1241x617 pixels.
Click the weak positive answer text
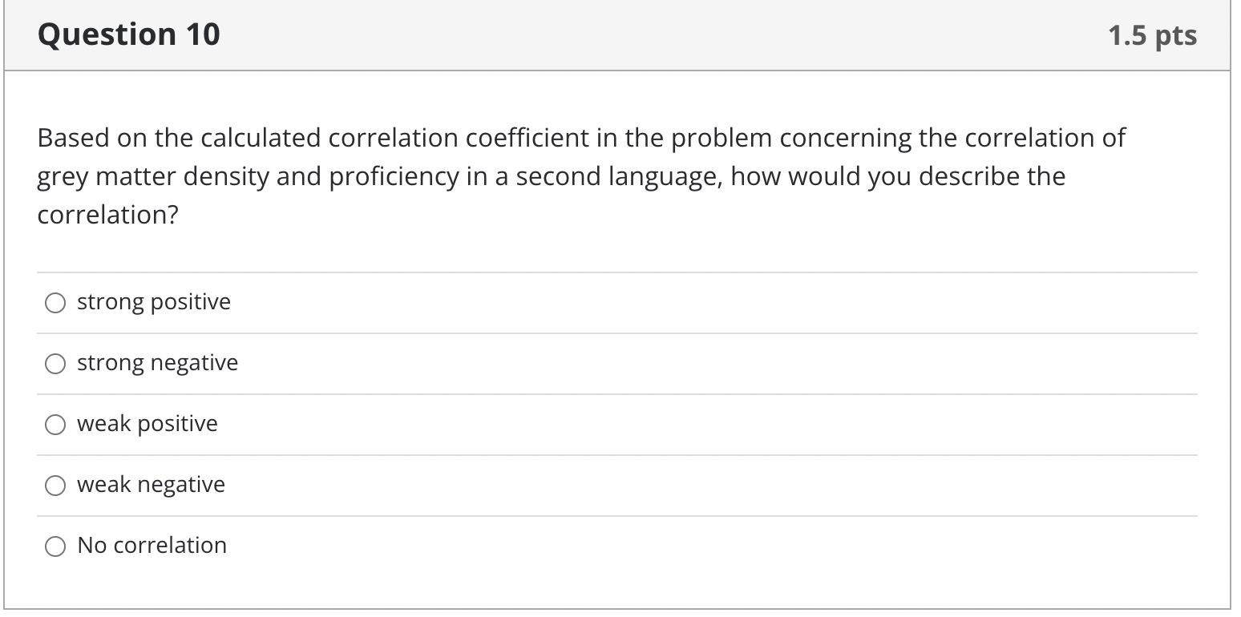[147, 425]
